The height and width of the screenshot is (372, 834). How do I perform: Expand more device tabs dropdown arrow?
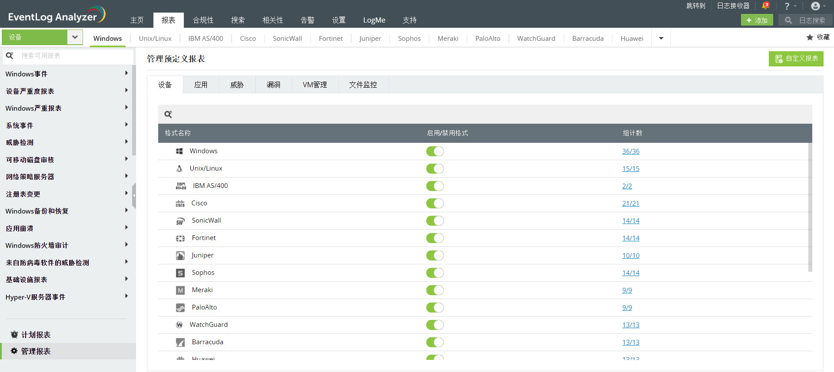661,38
